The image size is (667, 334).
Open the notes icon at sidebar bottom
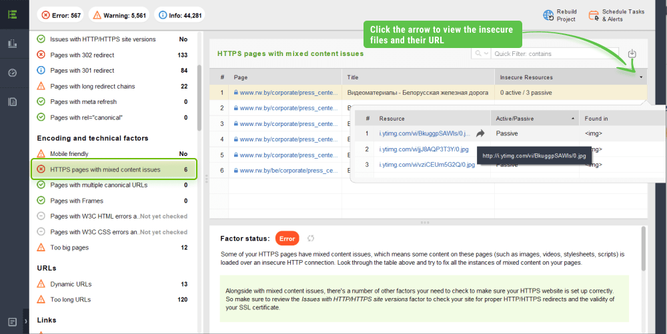pos(13,322)
